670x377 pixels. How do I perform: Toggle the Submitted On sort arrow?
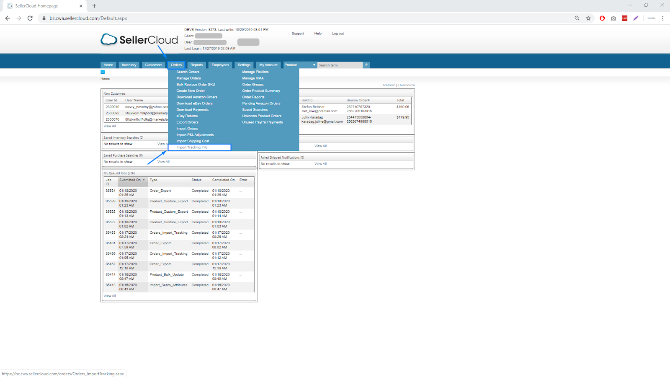click(144, 180)
